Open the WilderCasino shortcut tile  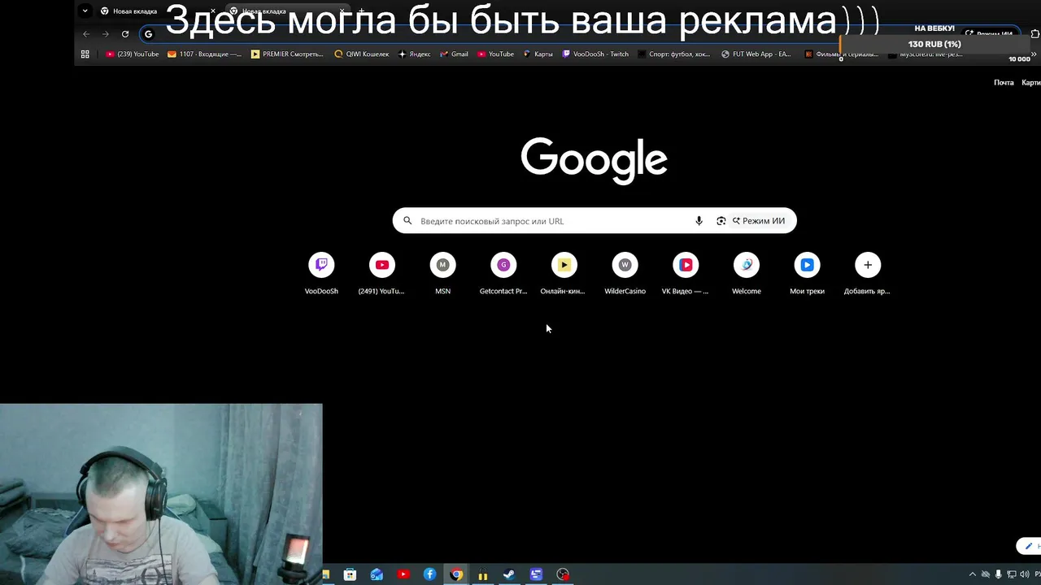tap(625, 274)
